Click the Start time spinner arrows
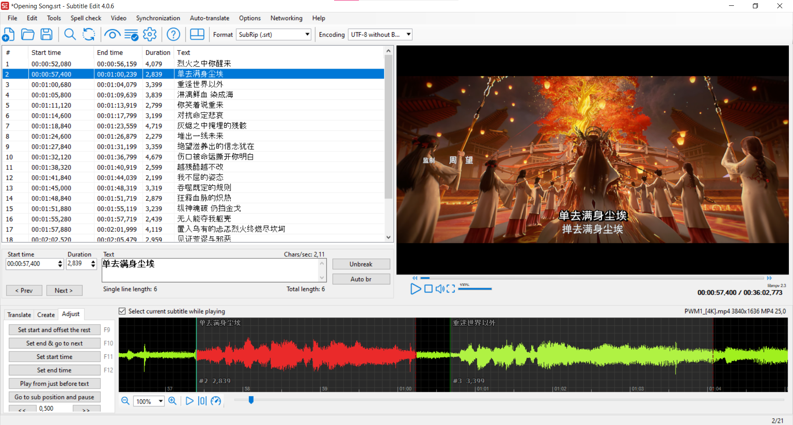Image resolution: width=793 pixels, height=425 pixels. [x=60, y=264]
